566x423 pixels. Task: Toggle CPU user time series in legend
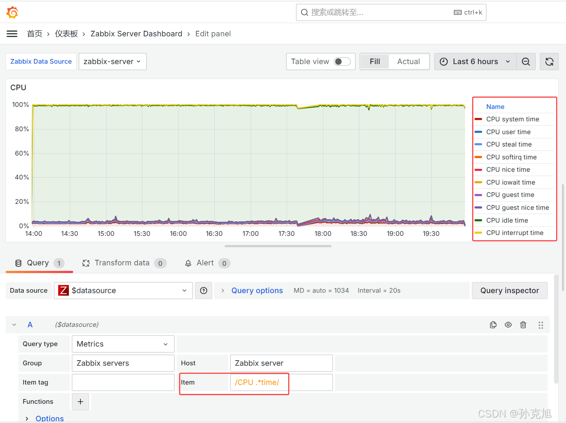tap(508, 132)
